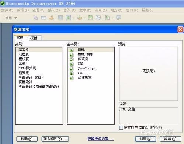Switch to the 模板 tab

point(35,38)
